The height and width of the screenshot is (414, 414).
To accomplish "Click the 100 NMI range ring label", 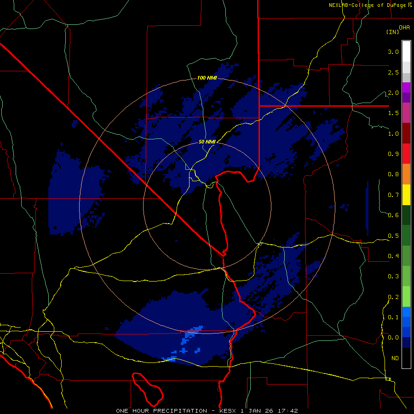I will tap(207, 78).
